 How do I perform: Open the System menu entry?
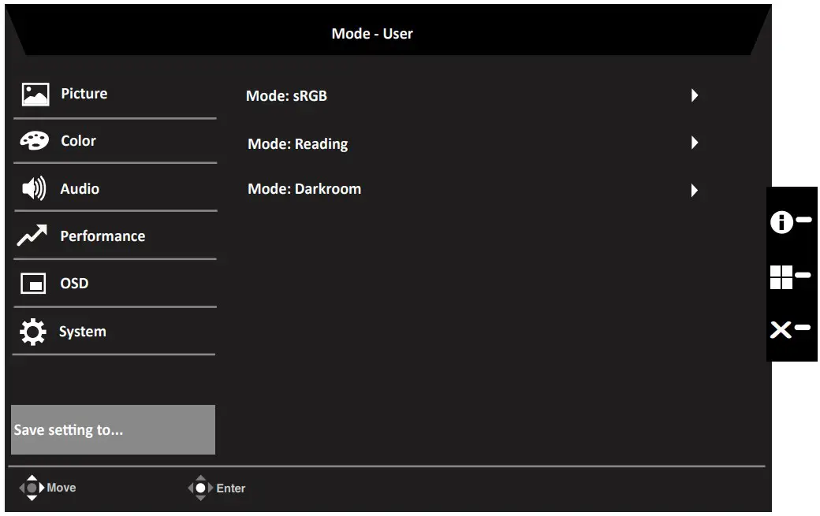click(x=83, y=331)
